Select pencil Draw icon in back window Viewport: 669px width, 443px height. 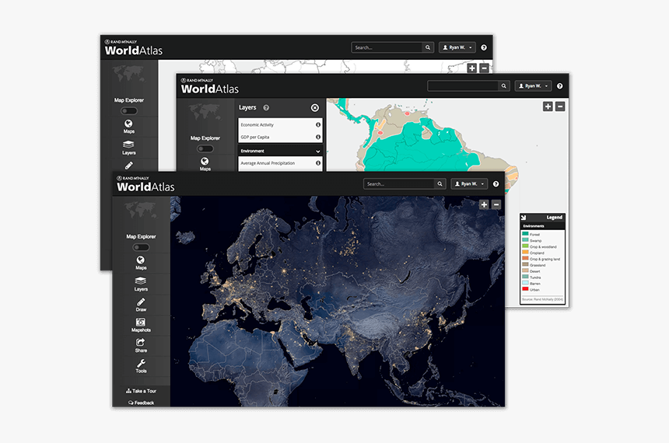[129, 166]
